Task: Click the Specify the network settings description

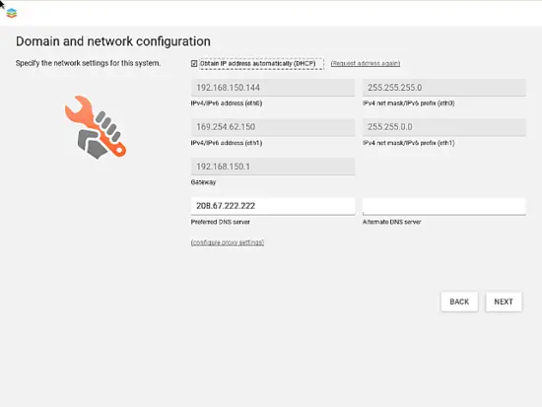Action: point(88,63)
